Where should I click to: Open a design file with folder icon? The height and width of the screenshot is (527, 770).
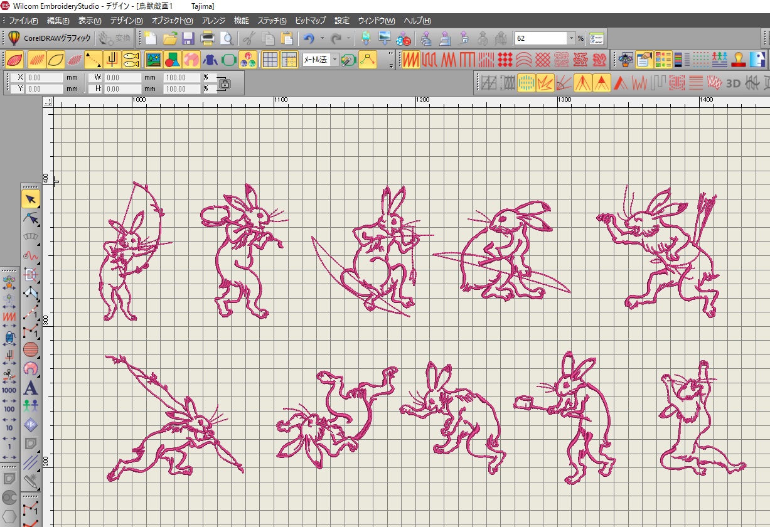tap(169, 38)
